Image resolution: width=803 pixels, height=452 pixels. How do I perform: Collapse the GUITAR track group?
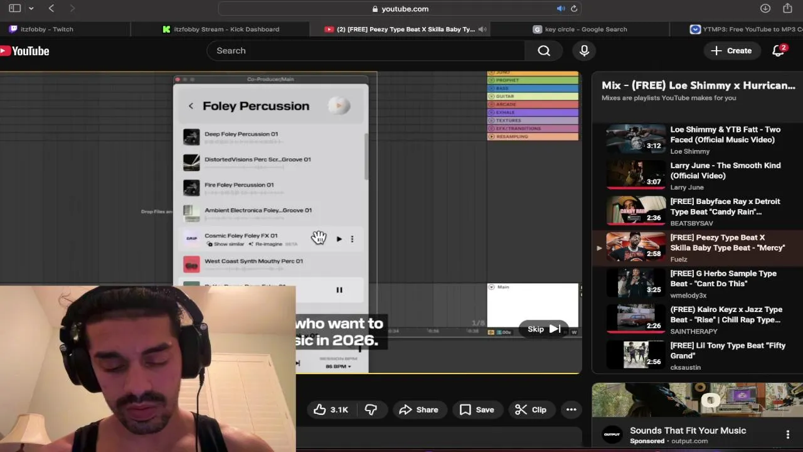pyautogui.click(x=492, y=97)
